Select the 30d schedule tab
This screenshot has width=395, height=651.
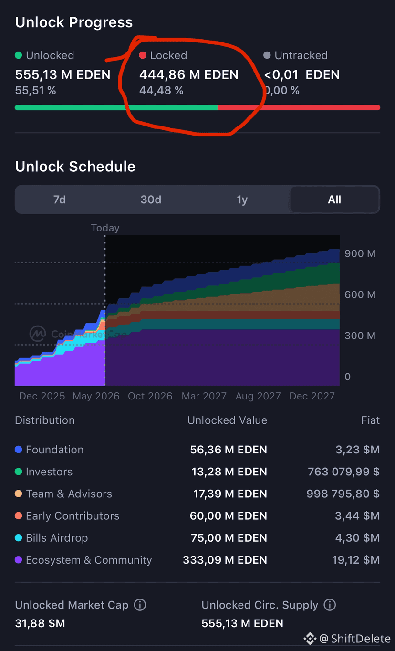pos(151,199)
